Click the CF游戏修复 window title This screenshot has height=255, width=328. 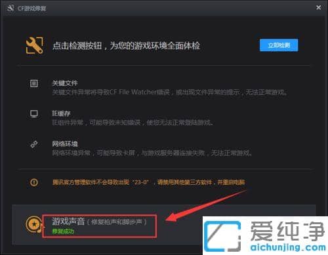[x=32, y=9]
